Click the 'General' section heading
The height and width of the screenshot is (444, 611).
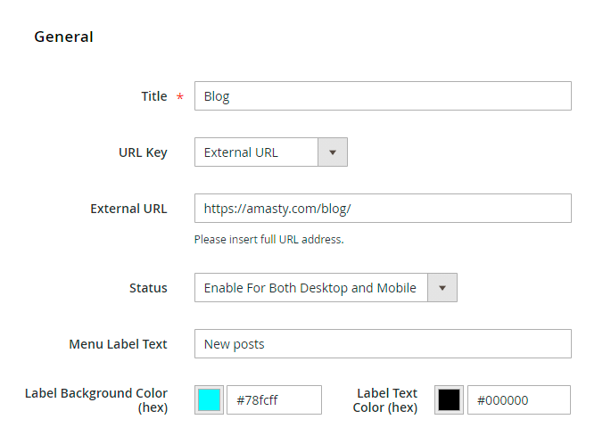click(63, 37)
